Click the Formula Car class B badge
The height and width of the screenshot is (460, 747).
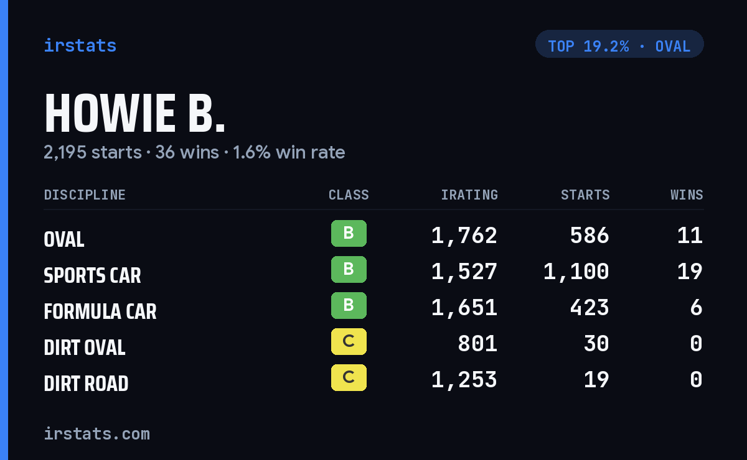pos(349,306)
